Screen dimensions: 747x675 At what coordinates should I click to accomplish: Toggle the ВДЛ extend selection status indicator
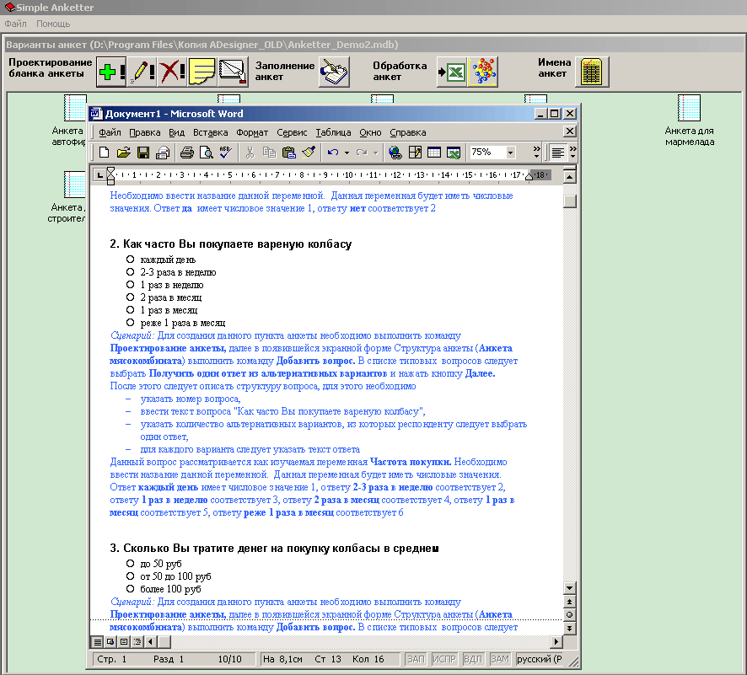click(473, 659)
